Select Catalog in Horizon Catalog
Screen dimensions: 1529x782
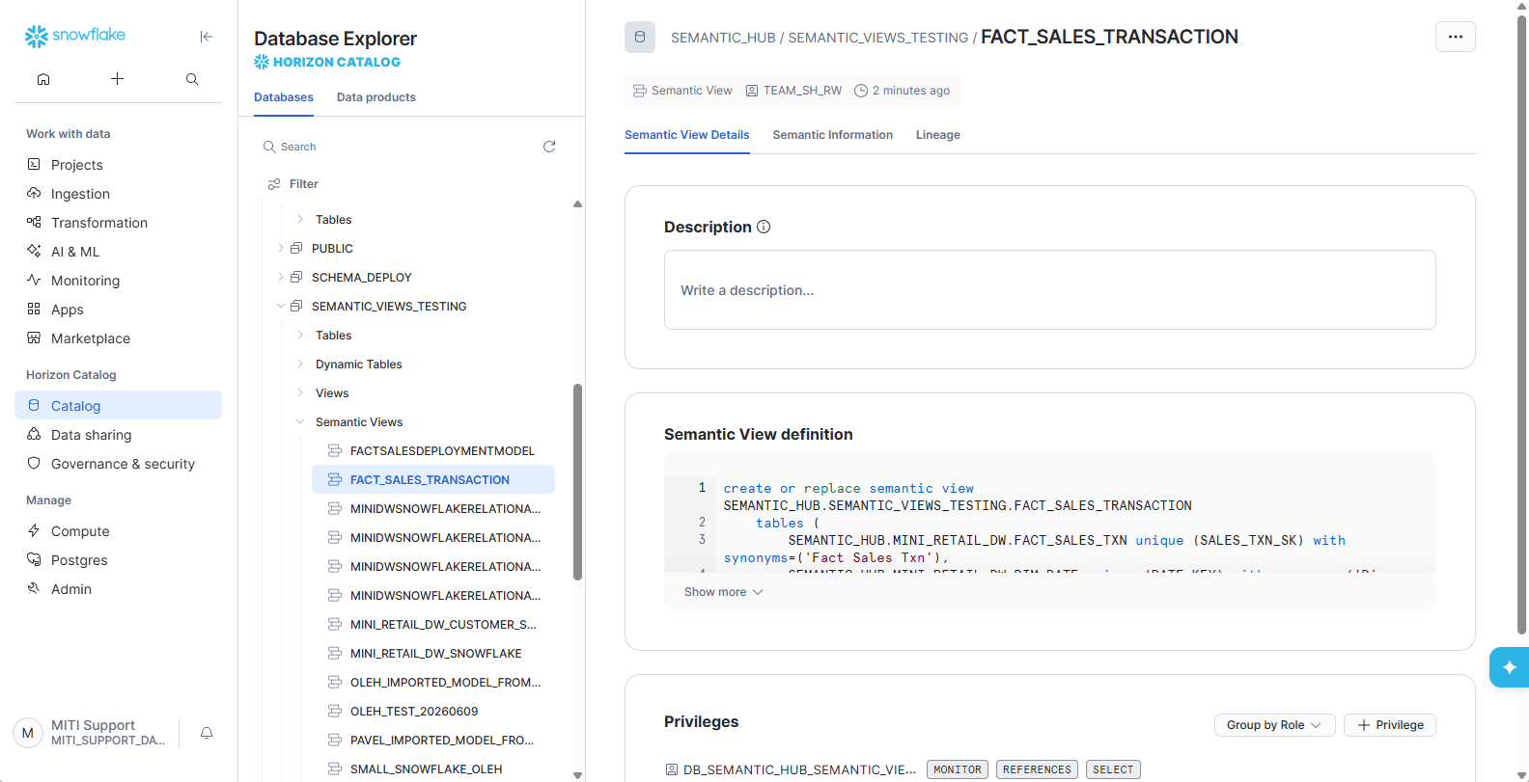118,406
